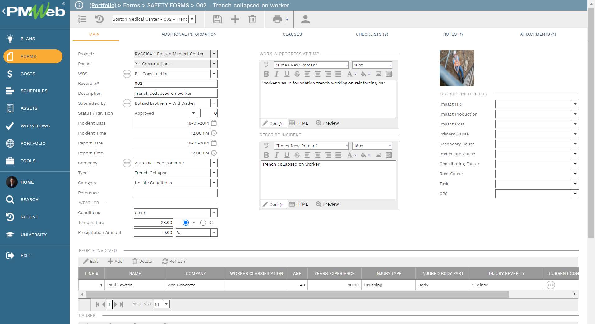Screen dimensions: 595x324
Task: Select the Main tab
Action: (94, 34)
